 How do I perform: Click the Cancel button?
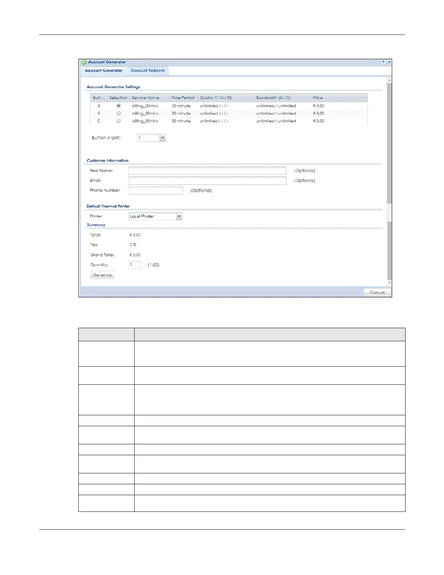pyautogui.click(x=377, y=293)
